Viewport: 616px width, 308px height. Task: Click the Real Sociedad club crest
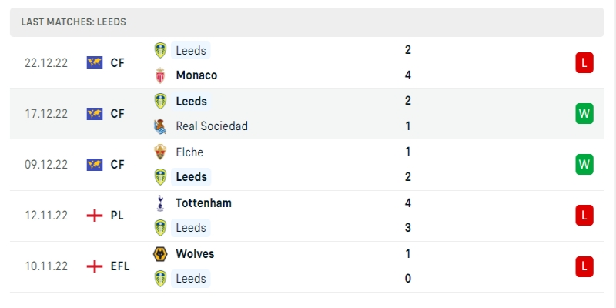tap(160, 126)
